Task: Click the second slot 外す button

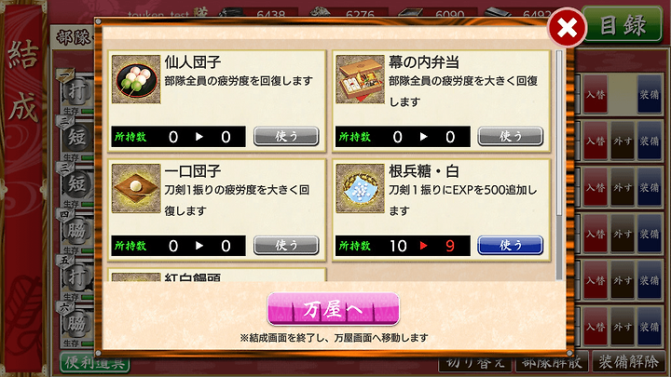Action: (623, 141)
